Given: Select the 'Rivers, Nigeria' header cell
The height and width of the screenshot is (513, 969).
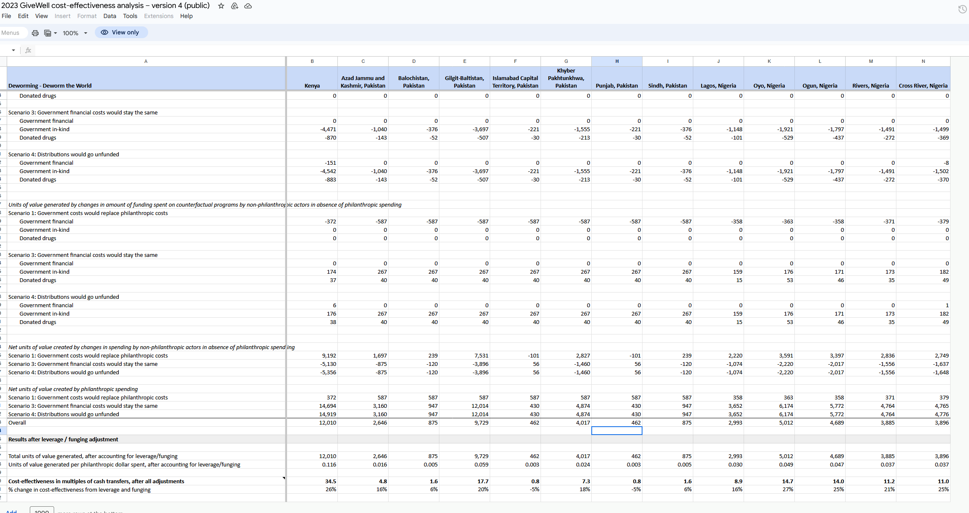Looking at the screenshot, I should click(x=871, y=78).
